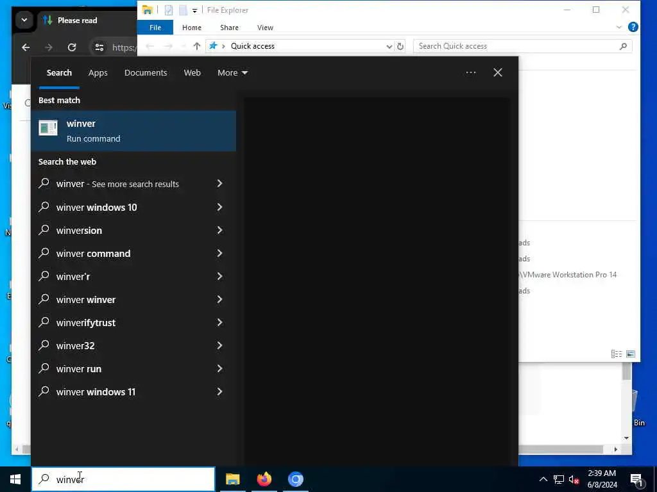Switch to the Documents filter tab
This screenshot has height=492, width=657.
click(146, 73)
